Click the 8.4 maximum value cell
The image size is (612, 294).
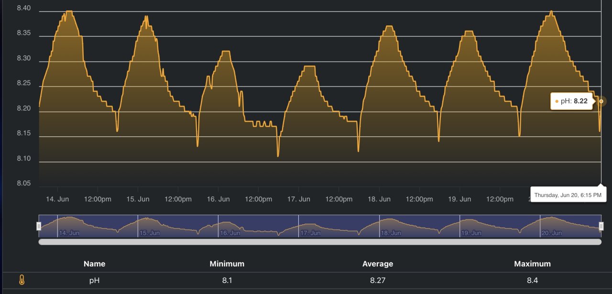pos(532,281)
